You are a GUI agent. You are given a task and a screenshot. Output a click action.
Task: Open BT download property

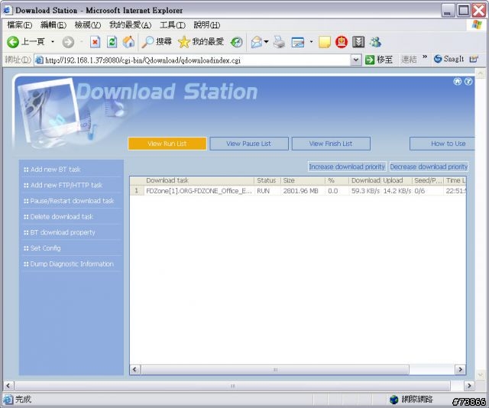[63, 232]
